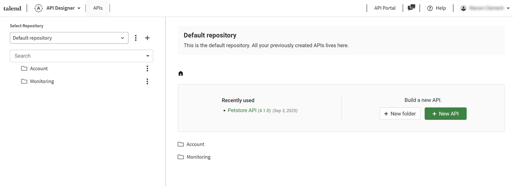Open the API Designer app switcher chevron
Screen dimensions: 513x186
pos(79,8)
